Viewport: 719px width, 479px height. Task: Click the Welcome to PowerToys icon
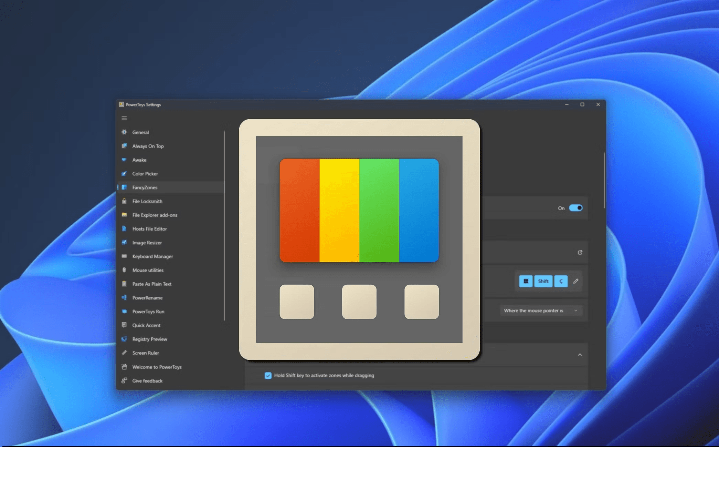pyautogui.click(x=124, y=367)
